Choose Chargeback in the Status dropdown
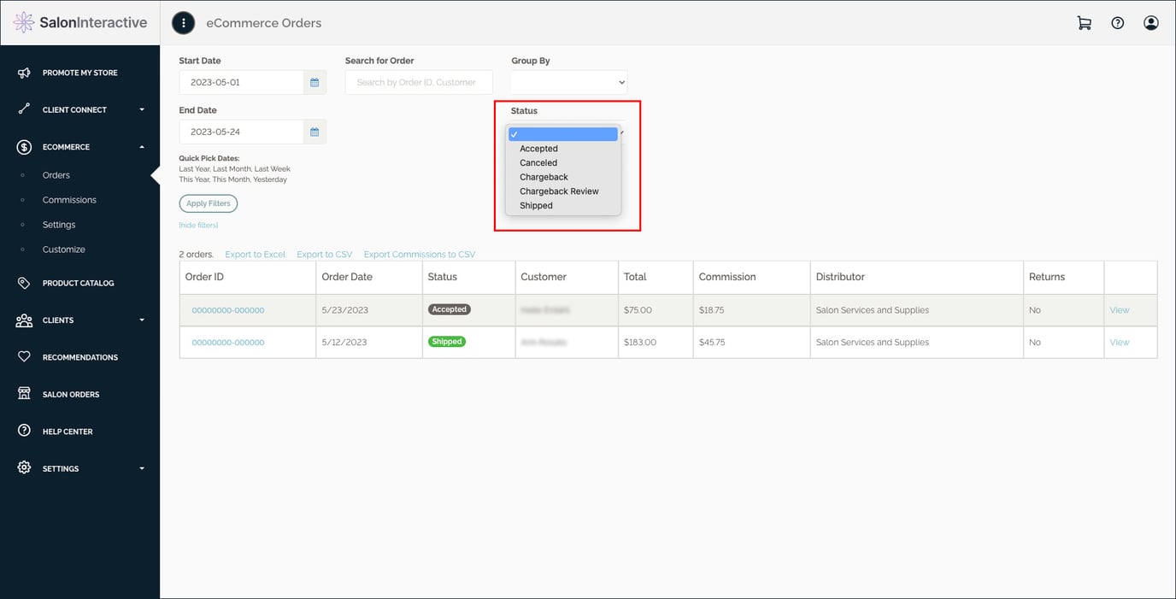This screenshot has height=599, width=1176. (544, 177)
